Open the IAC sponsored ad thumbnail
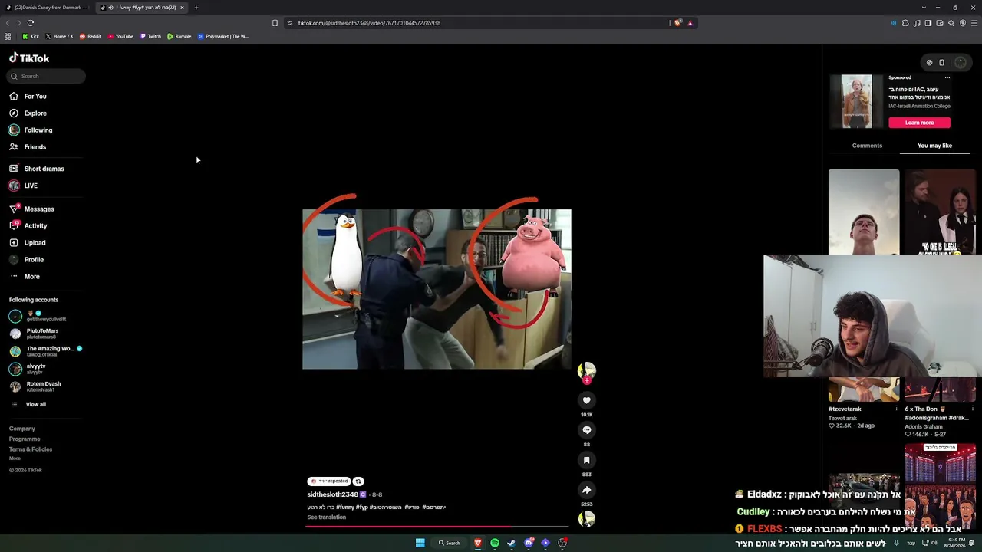The width and height of the screenshot is (982, 552). coord(856,101)
